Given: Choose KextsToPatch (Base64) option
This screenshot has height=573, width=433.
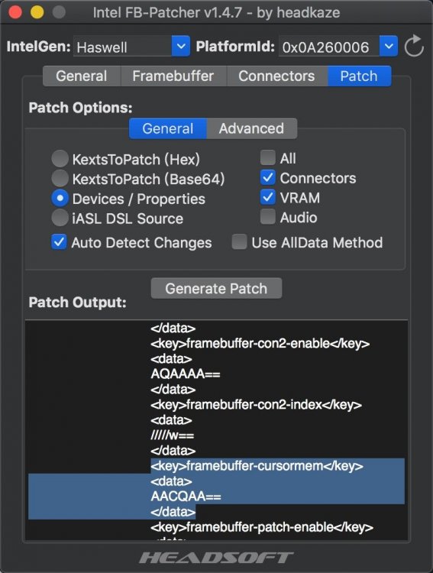Looking at the screenshot, I should (60, 178).
